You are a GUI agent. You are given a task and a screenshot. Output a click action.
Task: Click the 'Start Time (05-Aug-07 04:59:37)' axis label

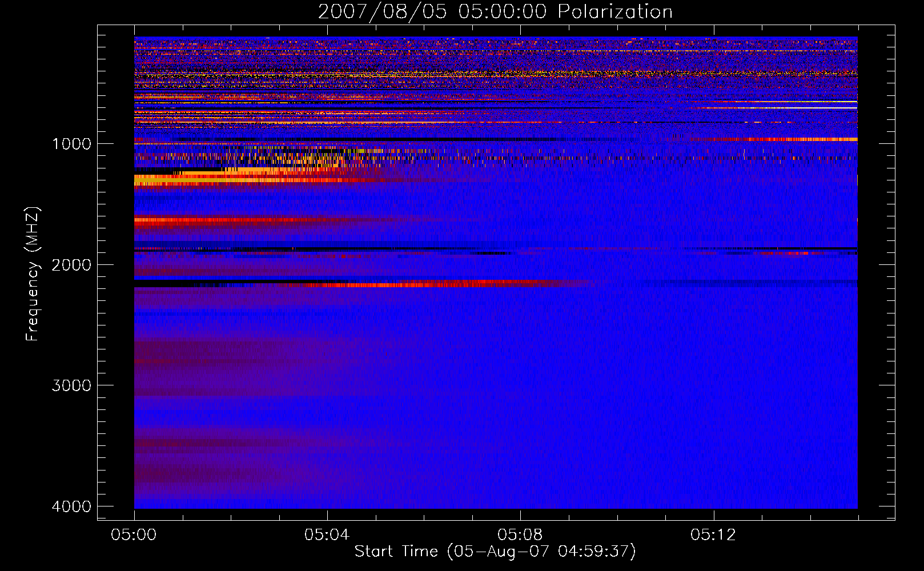[495, 552]
